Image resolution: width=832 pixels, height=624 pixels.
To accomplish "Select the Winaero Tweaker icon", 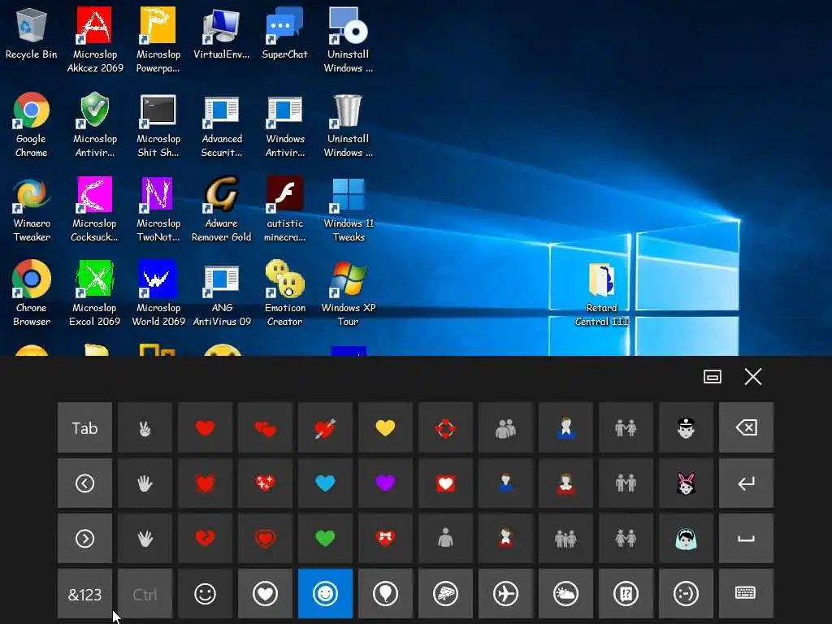I will (x=32, y=210).
